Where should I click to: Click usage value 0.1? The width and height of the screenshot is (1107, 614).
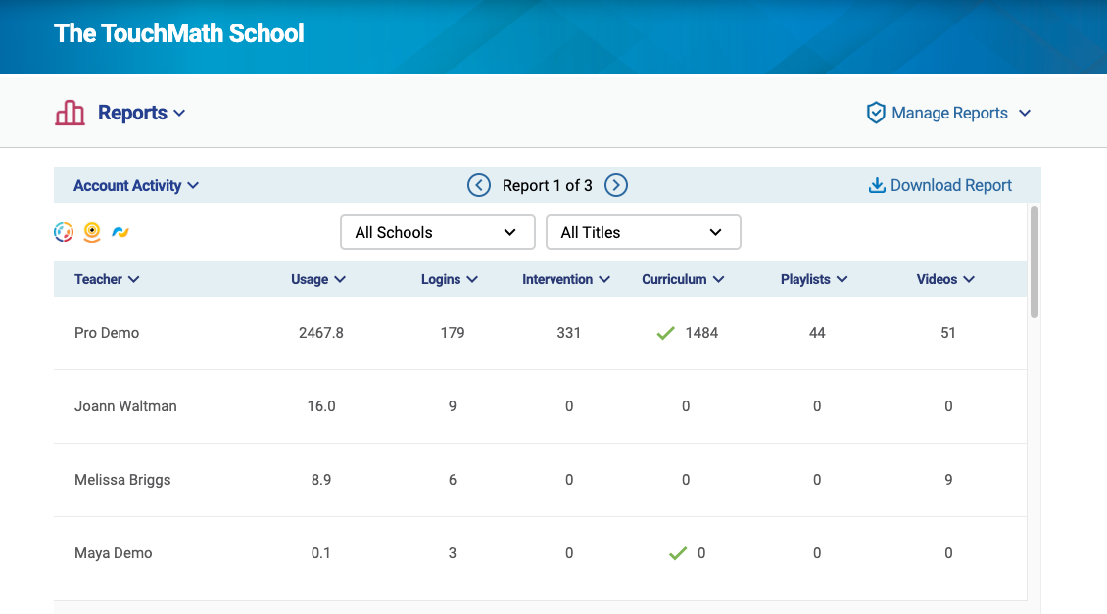[x=321, y=553]
